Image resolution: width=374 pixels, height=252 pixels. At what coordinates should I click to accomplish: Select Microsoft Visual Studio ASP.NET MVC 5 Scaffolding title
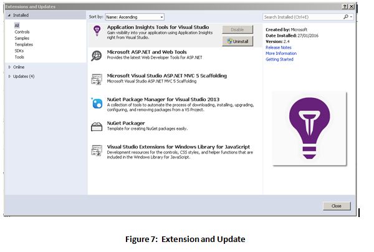click(166, 75)
